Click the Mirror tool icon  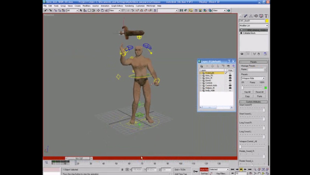(181, 10)
